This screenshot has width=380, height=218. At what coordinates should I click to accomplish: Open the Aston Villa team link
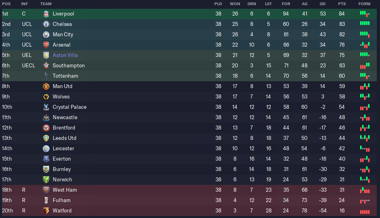pos(65,55)
